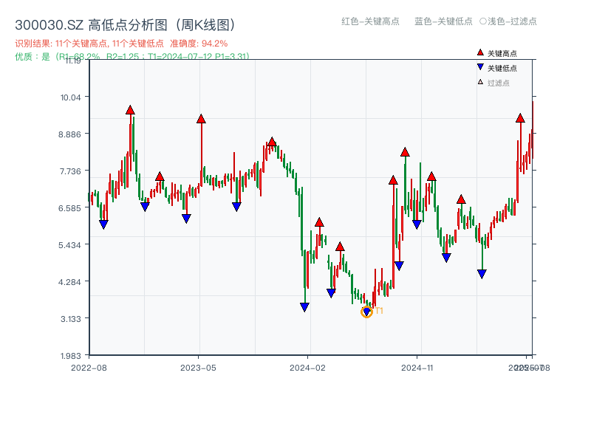
Task: Click the 2022-08 date axis label
Action: [x=89, y=368]
